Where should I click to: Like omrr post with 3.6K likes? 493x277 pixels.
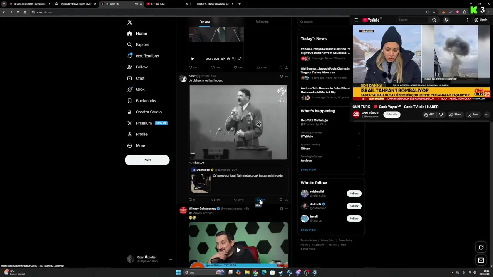click(x=238, y=200)
